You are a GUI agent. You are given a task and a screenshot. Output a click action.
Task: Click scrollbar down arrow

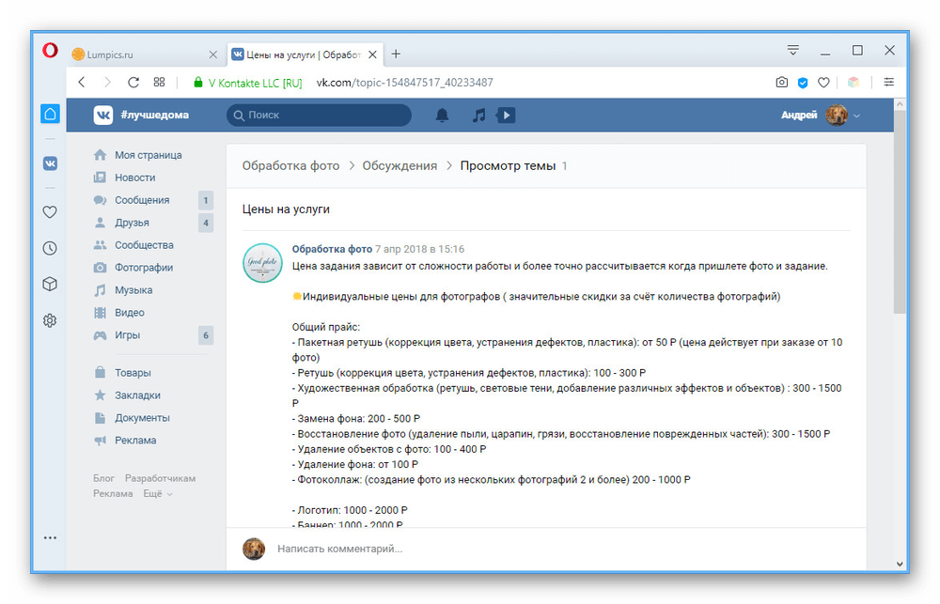[x=900, y=564]
